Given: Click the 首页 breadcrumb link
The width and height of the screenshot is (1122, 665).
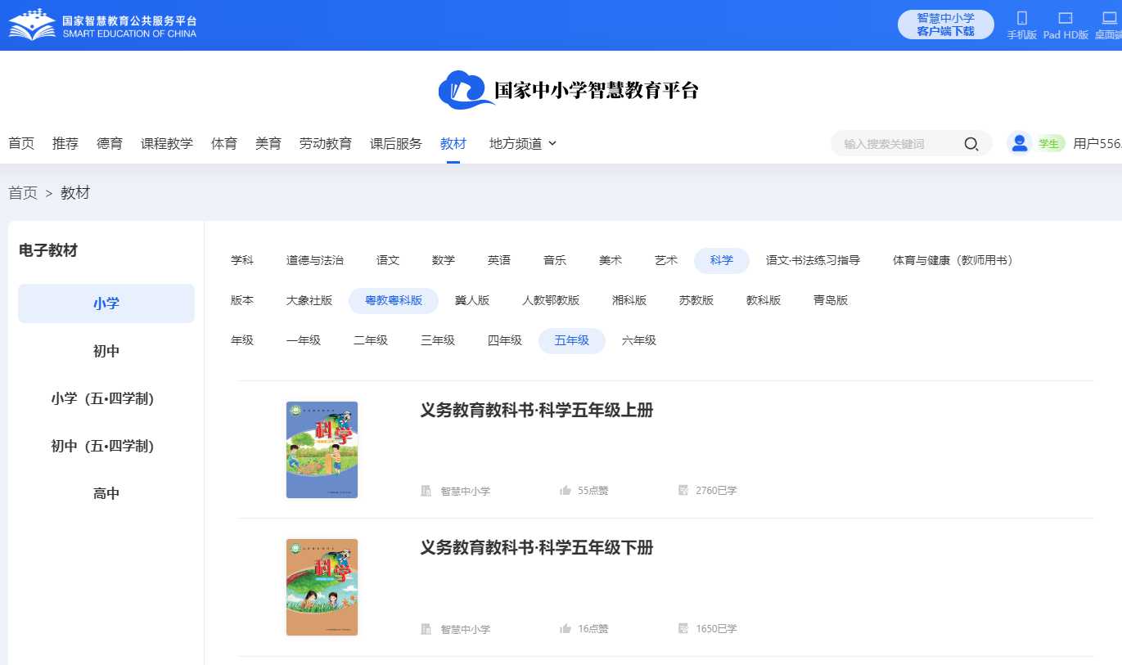Looking at the screenshot, I should pyautogui.click(x=23, y=193).
